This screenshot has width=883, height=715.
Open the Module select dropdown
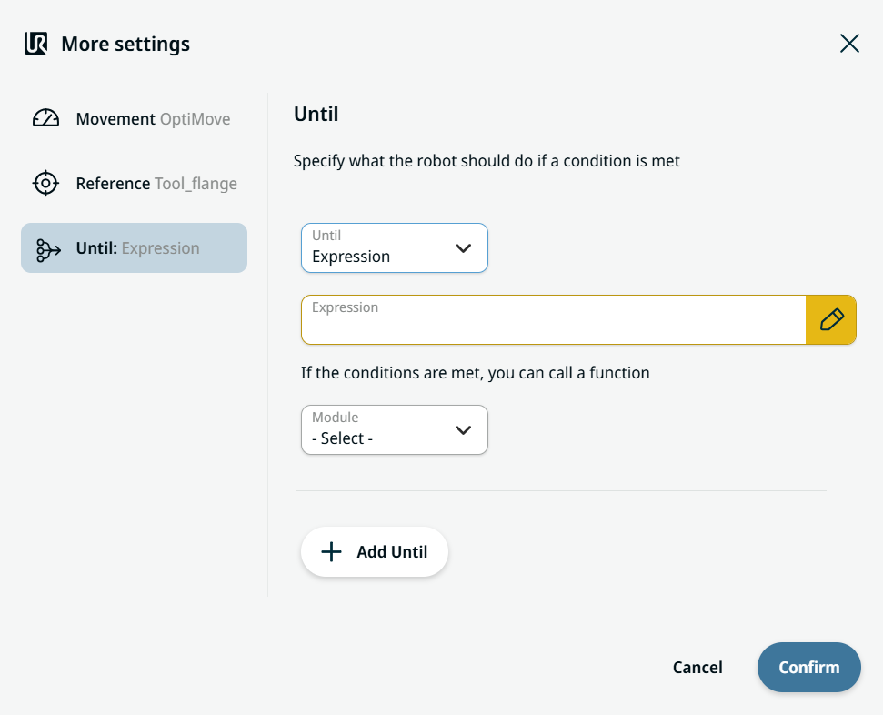pos(394,430)
